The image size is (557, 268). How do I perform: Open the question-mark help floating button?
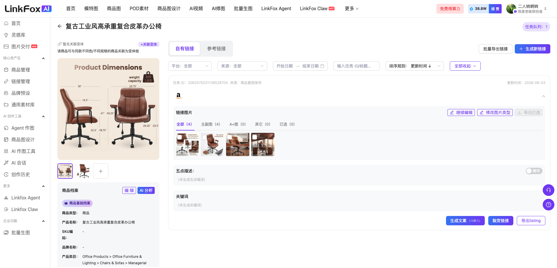[549, 205]
